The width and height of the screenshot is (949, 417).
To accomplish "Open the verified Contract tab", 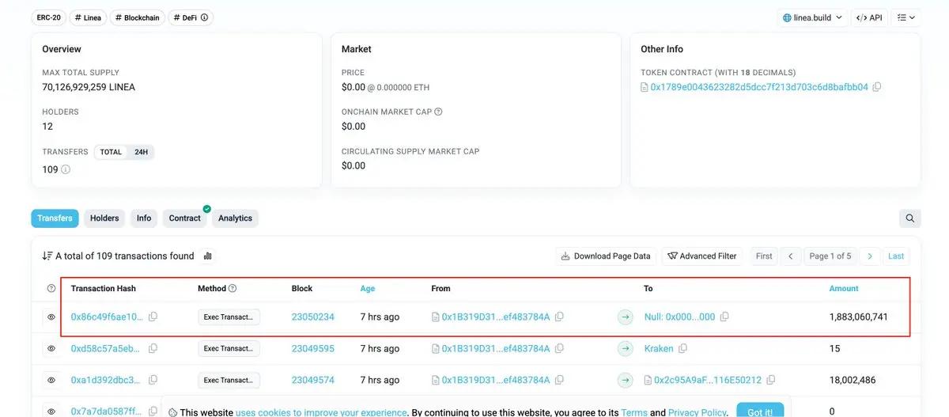I will (x=185, y=218).
